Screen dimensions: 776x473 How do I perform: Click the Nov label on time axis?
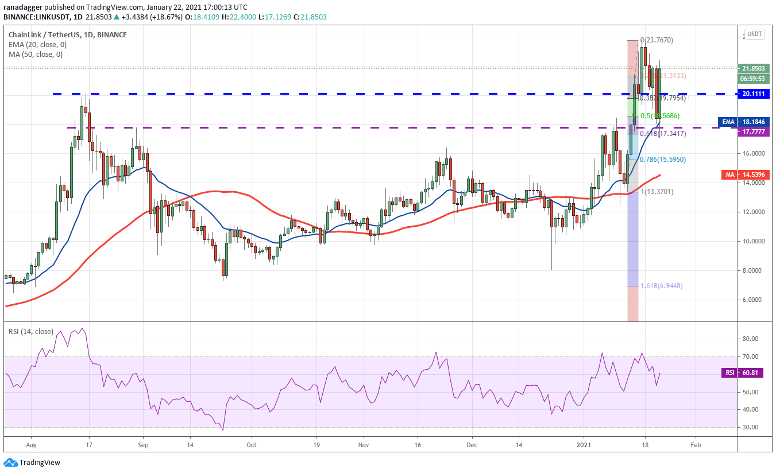tap(362, 444)
